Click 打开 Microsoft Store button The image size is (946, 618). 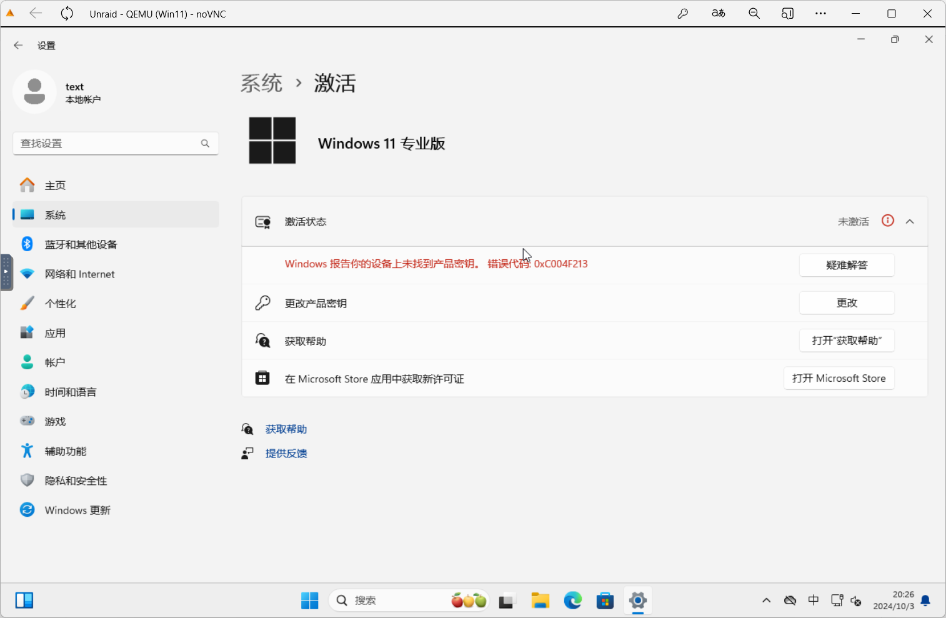[x=839, y=378]
